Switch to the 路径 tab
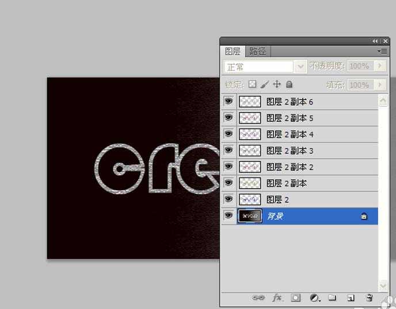396x309 pixels. 258,52
